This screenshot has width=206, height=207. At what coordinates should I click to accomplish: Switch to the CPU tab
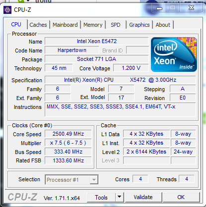16,24
